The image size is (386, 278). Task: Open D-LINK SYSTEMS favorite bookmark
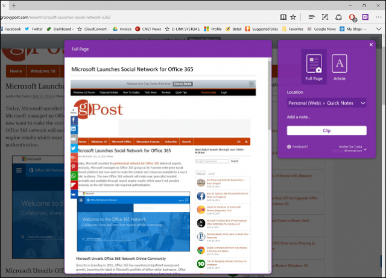pyautogui.click(x=182, y=29)
